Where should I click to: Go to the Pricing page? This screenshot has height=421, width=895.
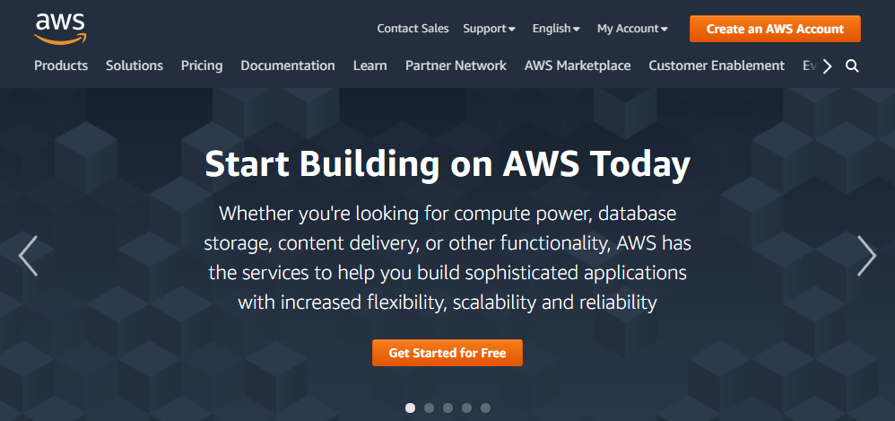click(202, 66)
